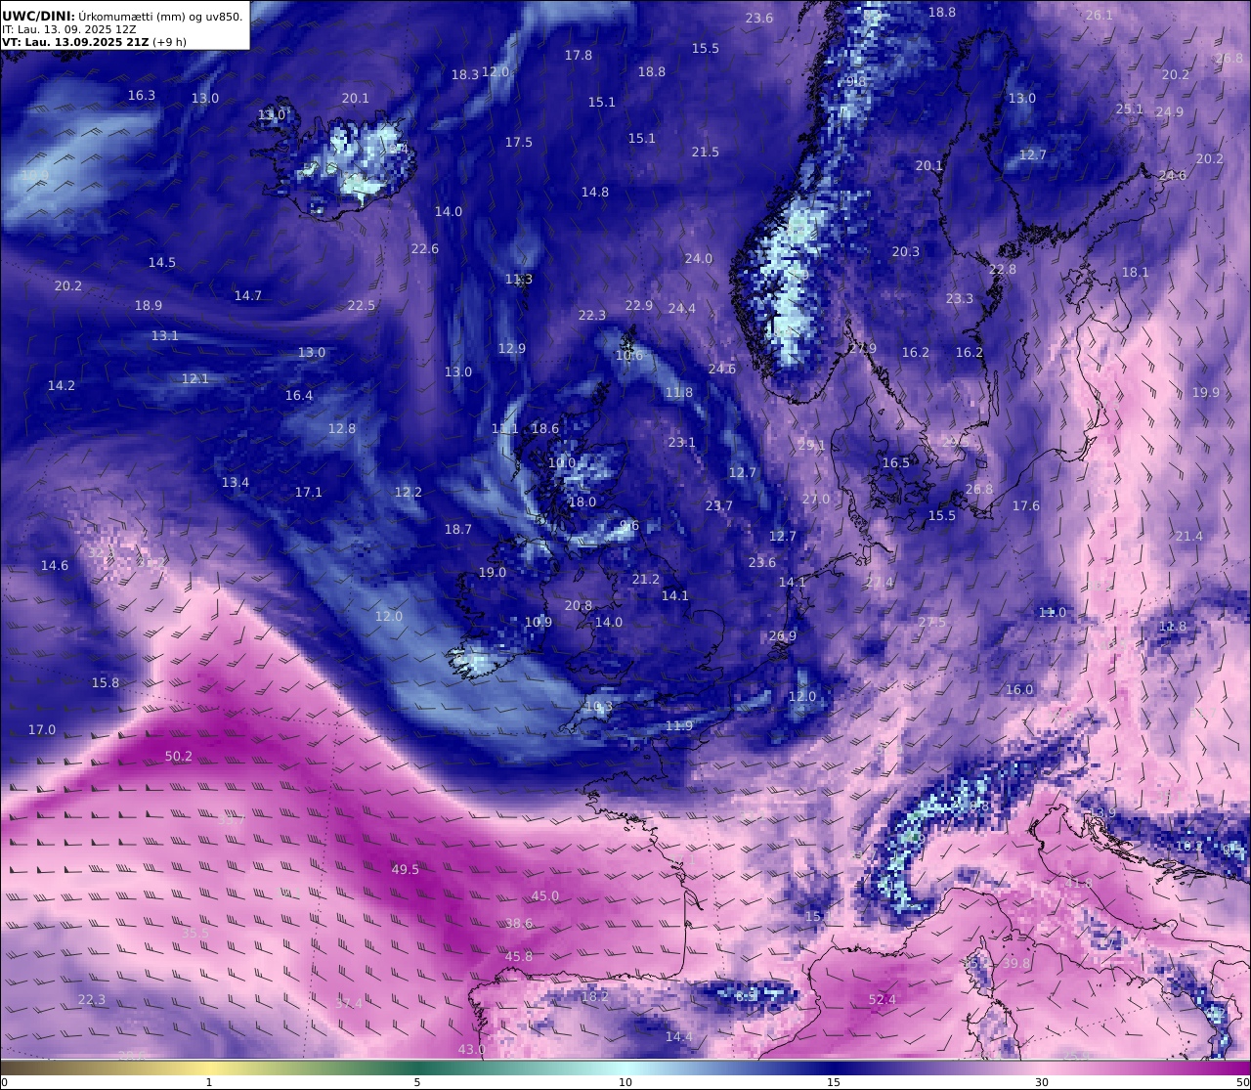
Task: Click the 10.9 value in the Irish Sea
Action: [539, 622]
